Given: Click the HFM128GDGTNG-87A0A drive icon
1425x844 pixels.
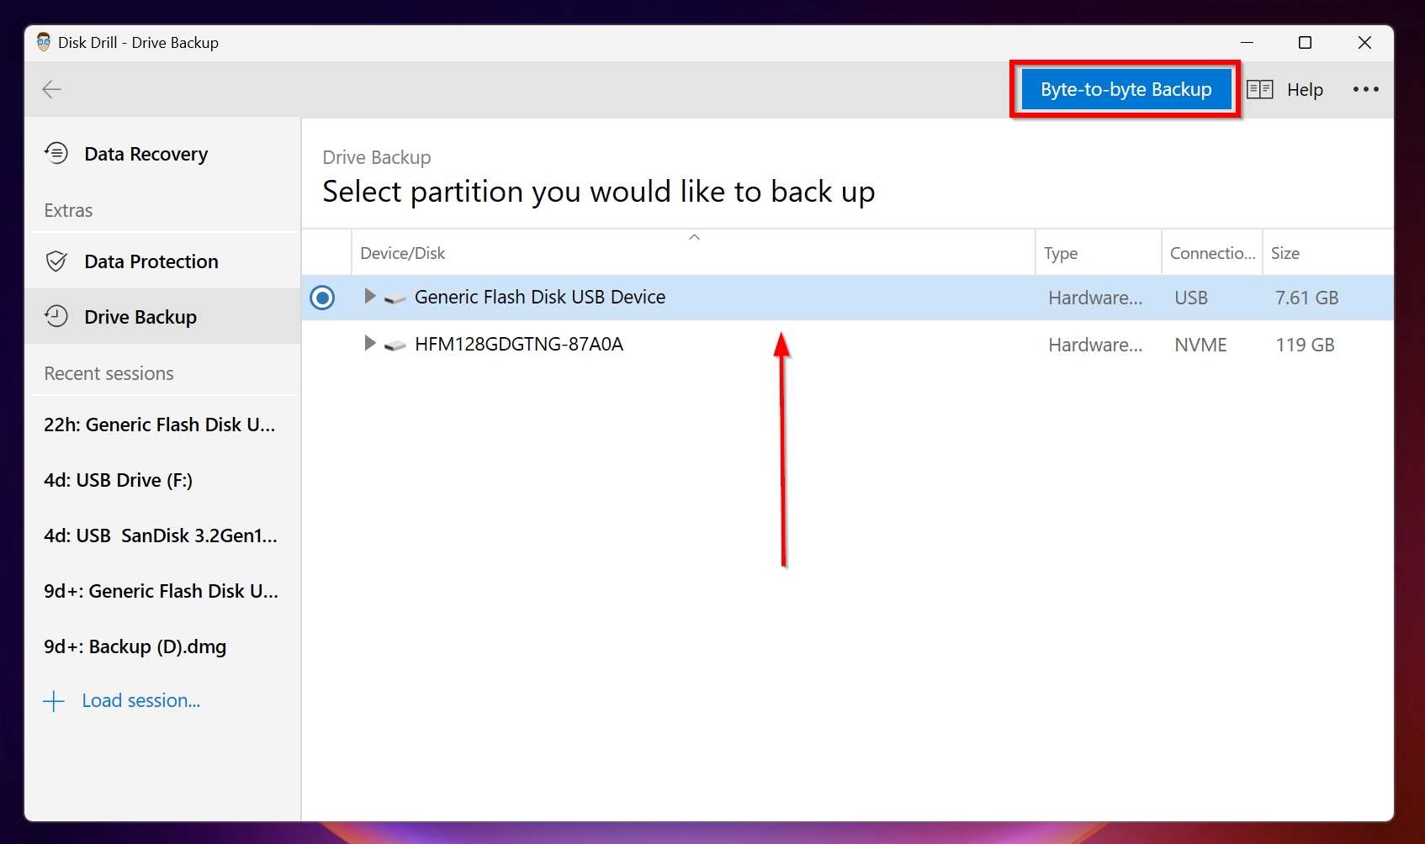Looking at the screenshot, I should (395, 346).
